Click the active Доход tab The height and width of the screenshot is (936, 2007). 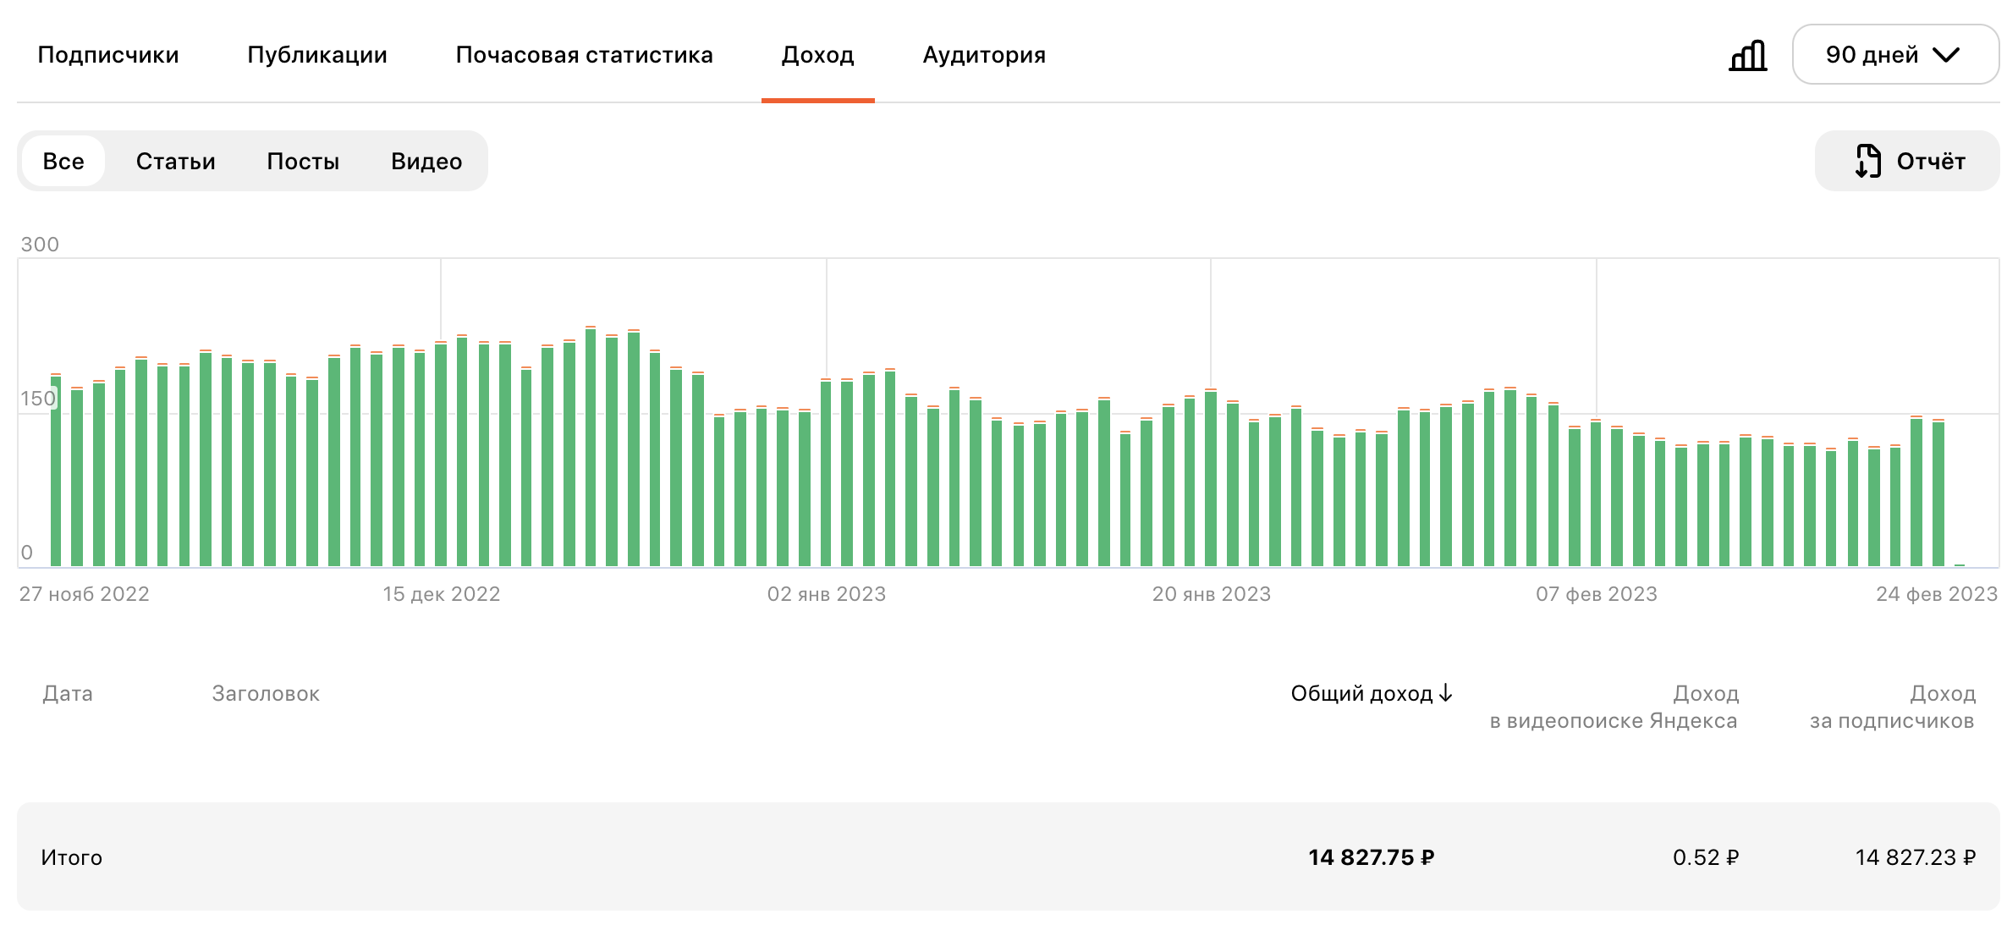click(817, 55)
